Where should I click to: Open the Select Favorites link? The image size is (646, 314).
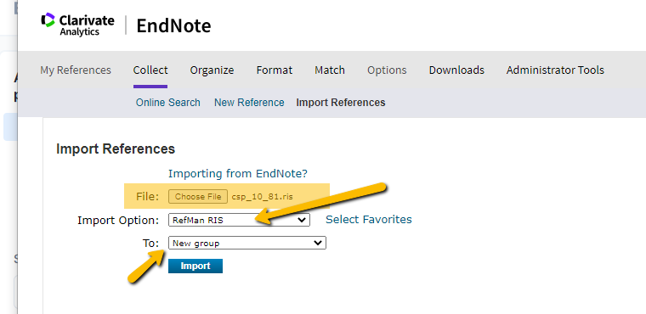369,219
